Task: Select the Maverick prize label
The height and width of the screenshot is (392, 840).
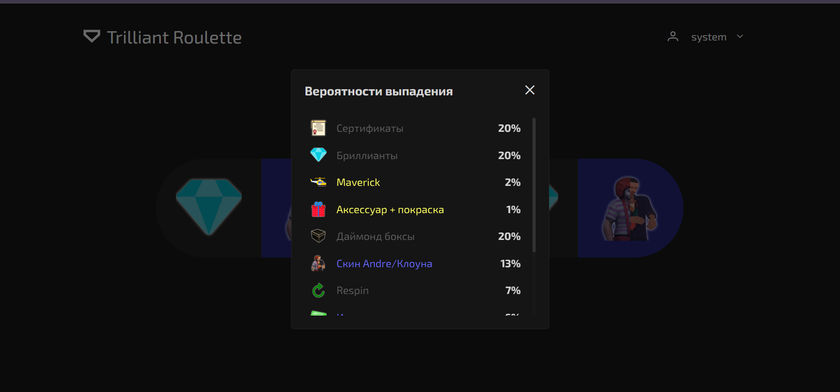Action: coord(358,182)
